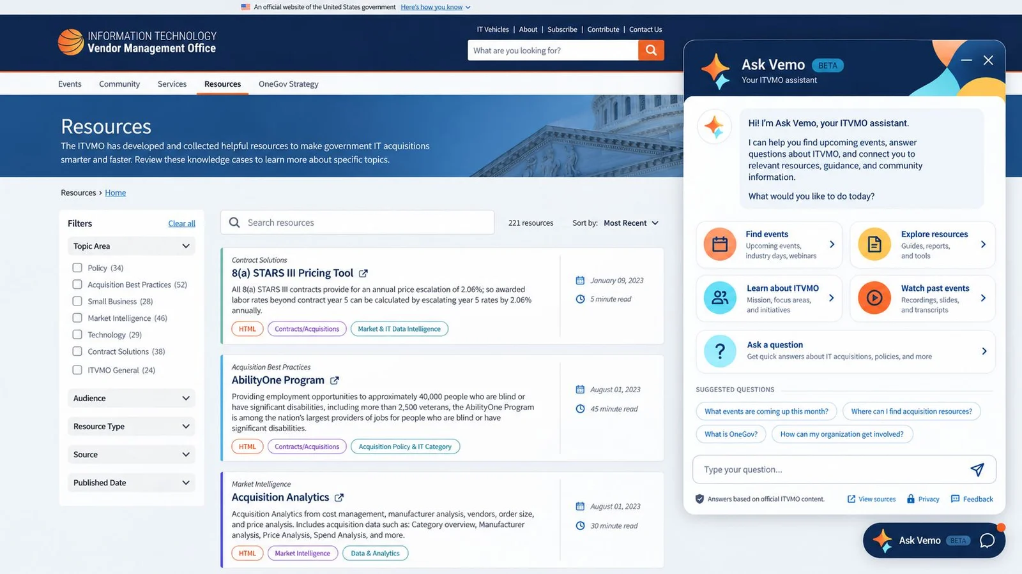Expand the Published Date filter section
The height and width of the screenshot is (574, 1022).
(132, 483)
